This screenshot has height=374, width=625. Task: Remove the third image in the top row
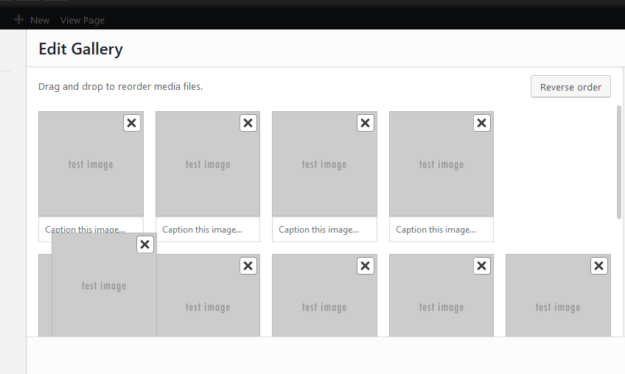pyautogui.click(x=365, y=123)
